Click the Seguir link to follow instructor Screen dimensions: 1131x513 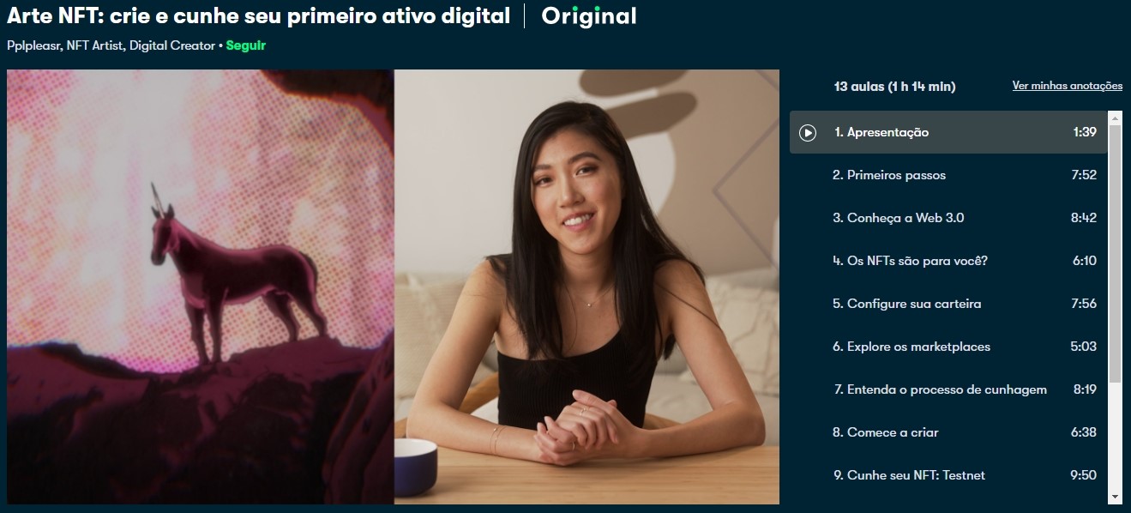(246, 45)
